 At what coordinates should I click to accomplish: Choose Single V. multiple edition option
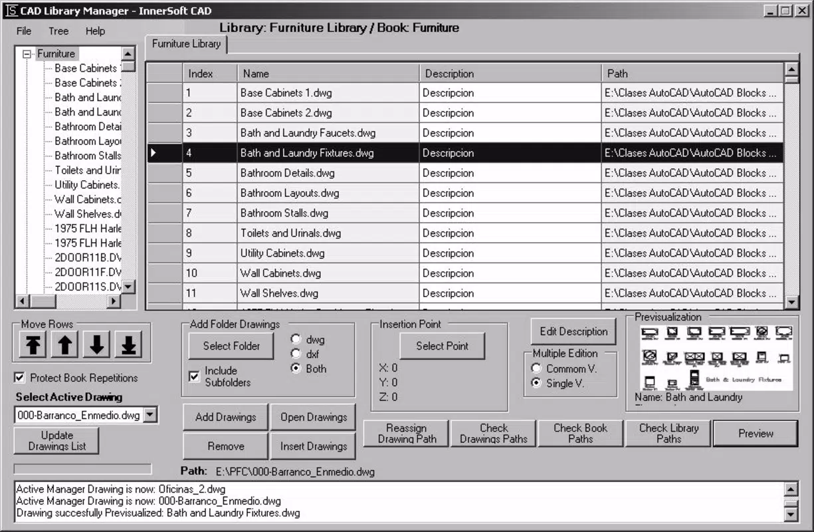[x=536, y=383]
